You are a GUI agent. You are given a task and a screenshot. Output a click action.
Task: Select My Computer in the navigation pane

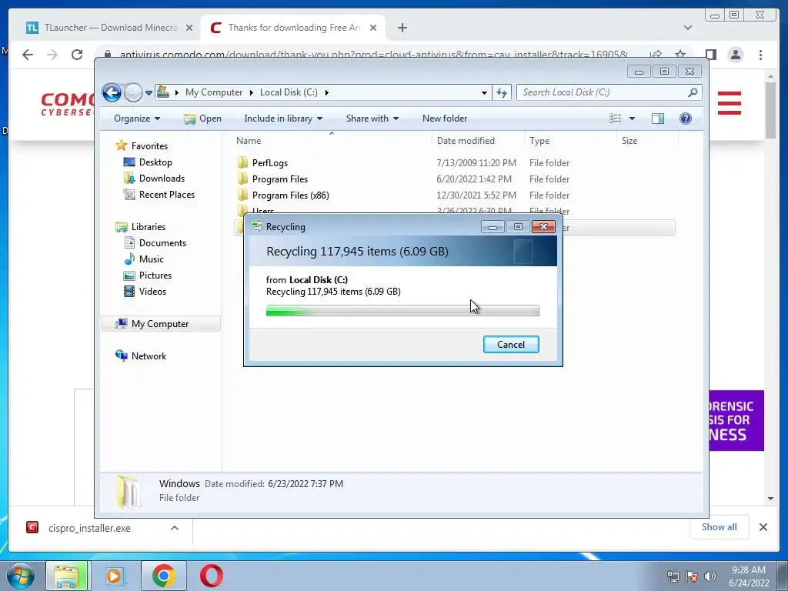coord(161,324)
